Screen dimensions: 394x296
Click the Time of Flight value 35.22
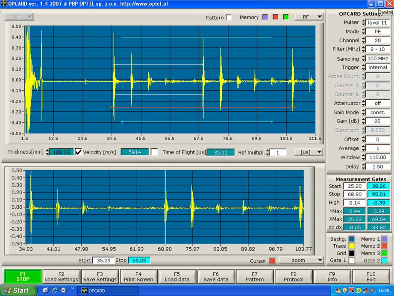[221, 152]
